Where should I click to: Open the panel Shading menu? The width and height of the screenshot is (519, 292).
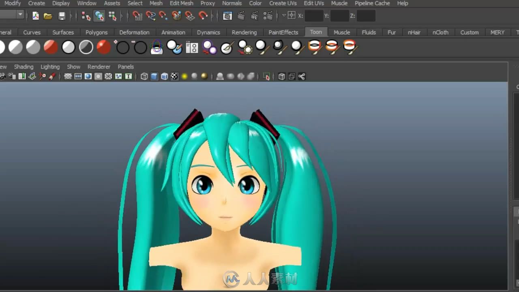click(24, 67)
